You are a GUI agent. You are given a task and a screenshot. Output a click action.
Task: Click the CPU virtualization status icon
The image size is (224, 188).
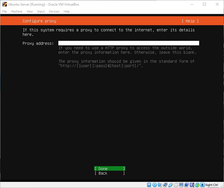pos(192,185)
